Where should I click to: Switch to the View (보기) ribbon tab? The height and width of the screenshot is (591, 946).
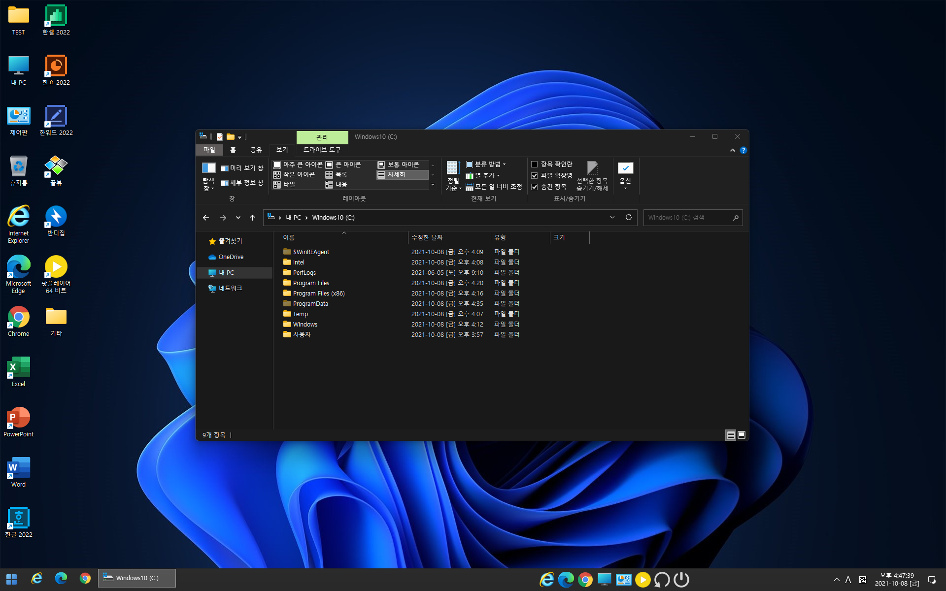click(282, 150)
